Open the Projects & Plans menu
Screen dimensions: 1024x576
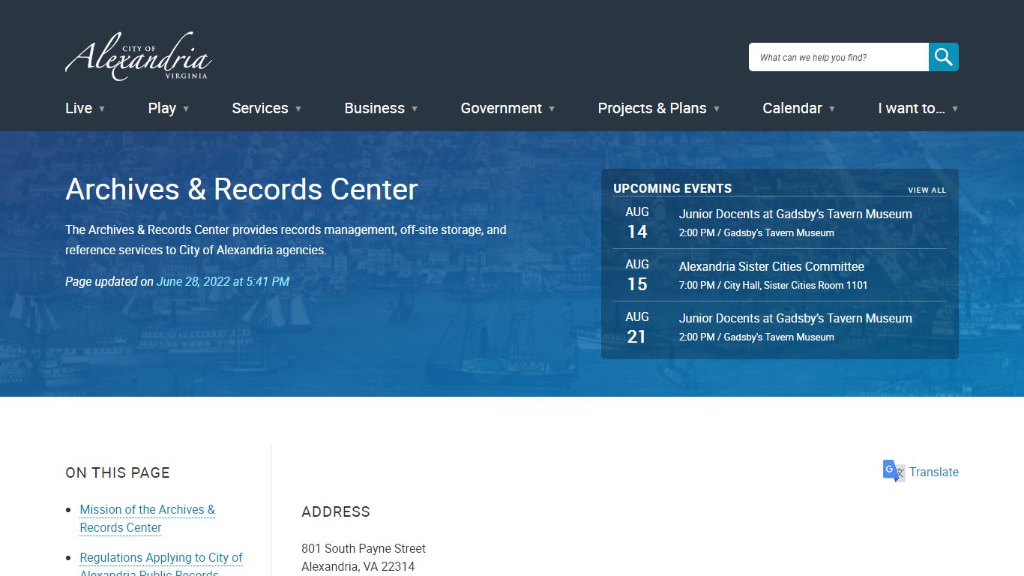coord(652,108)
